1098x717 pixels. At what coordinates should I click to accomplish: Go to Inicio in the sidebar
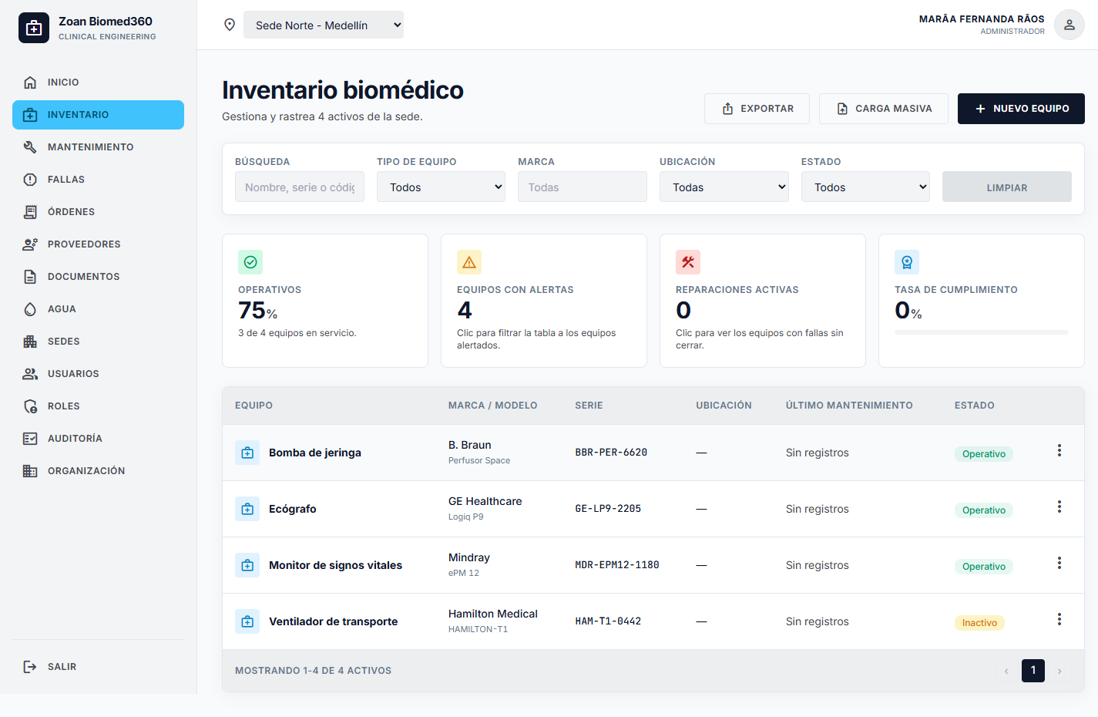pyautogui.click(x=98, y=82)
